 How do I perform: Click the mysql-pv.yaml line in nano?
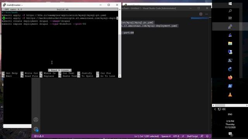[x=54, y=15]
